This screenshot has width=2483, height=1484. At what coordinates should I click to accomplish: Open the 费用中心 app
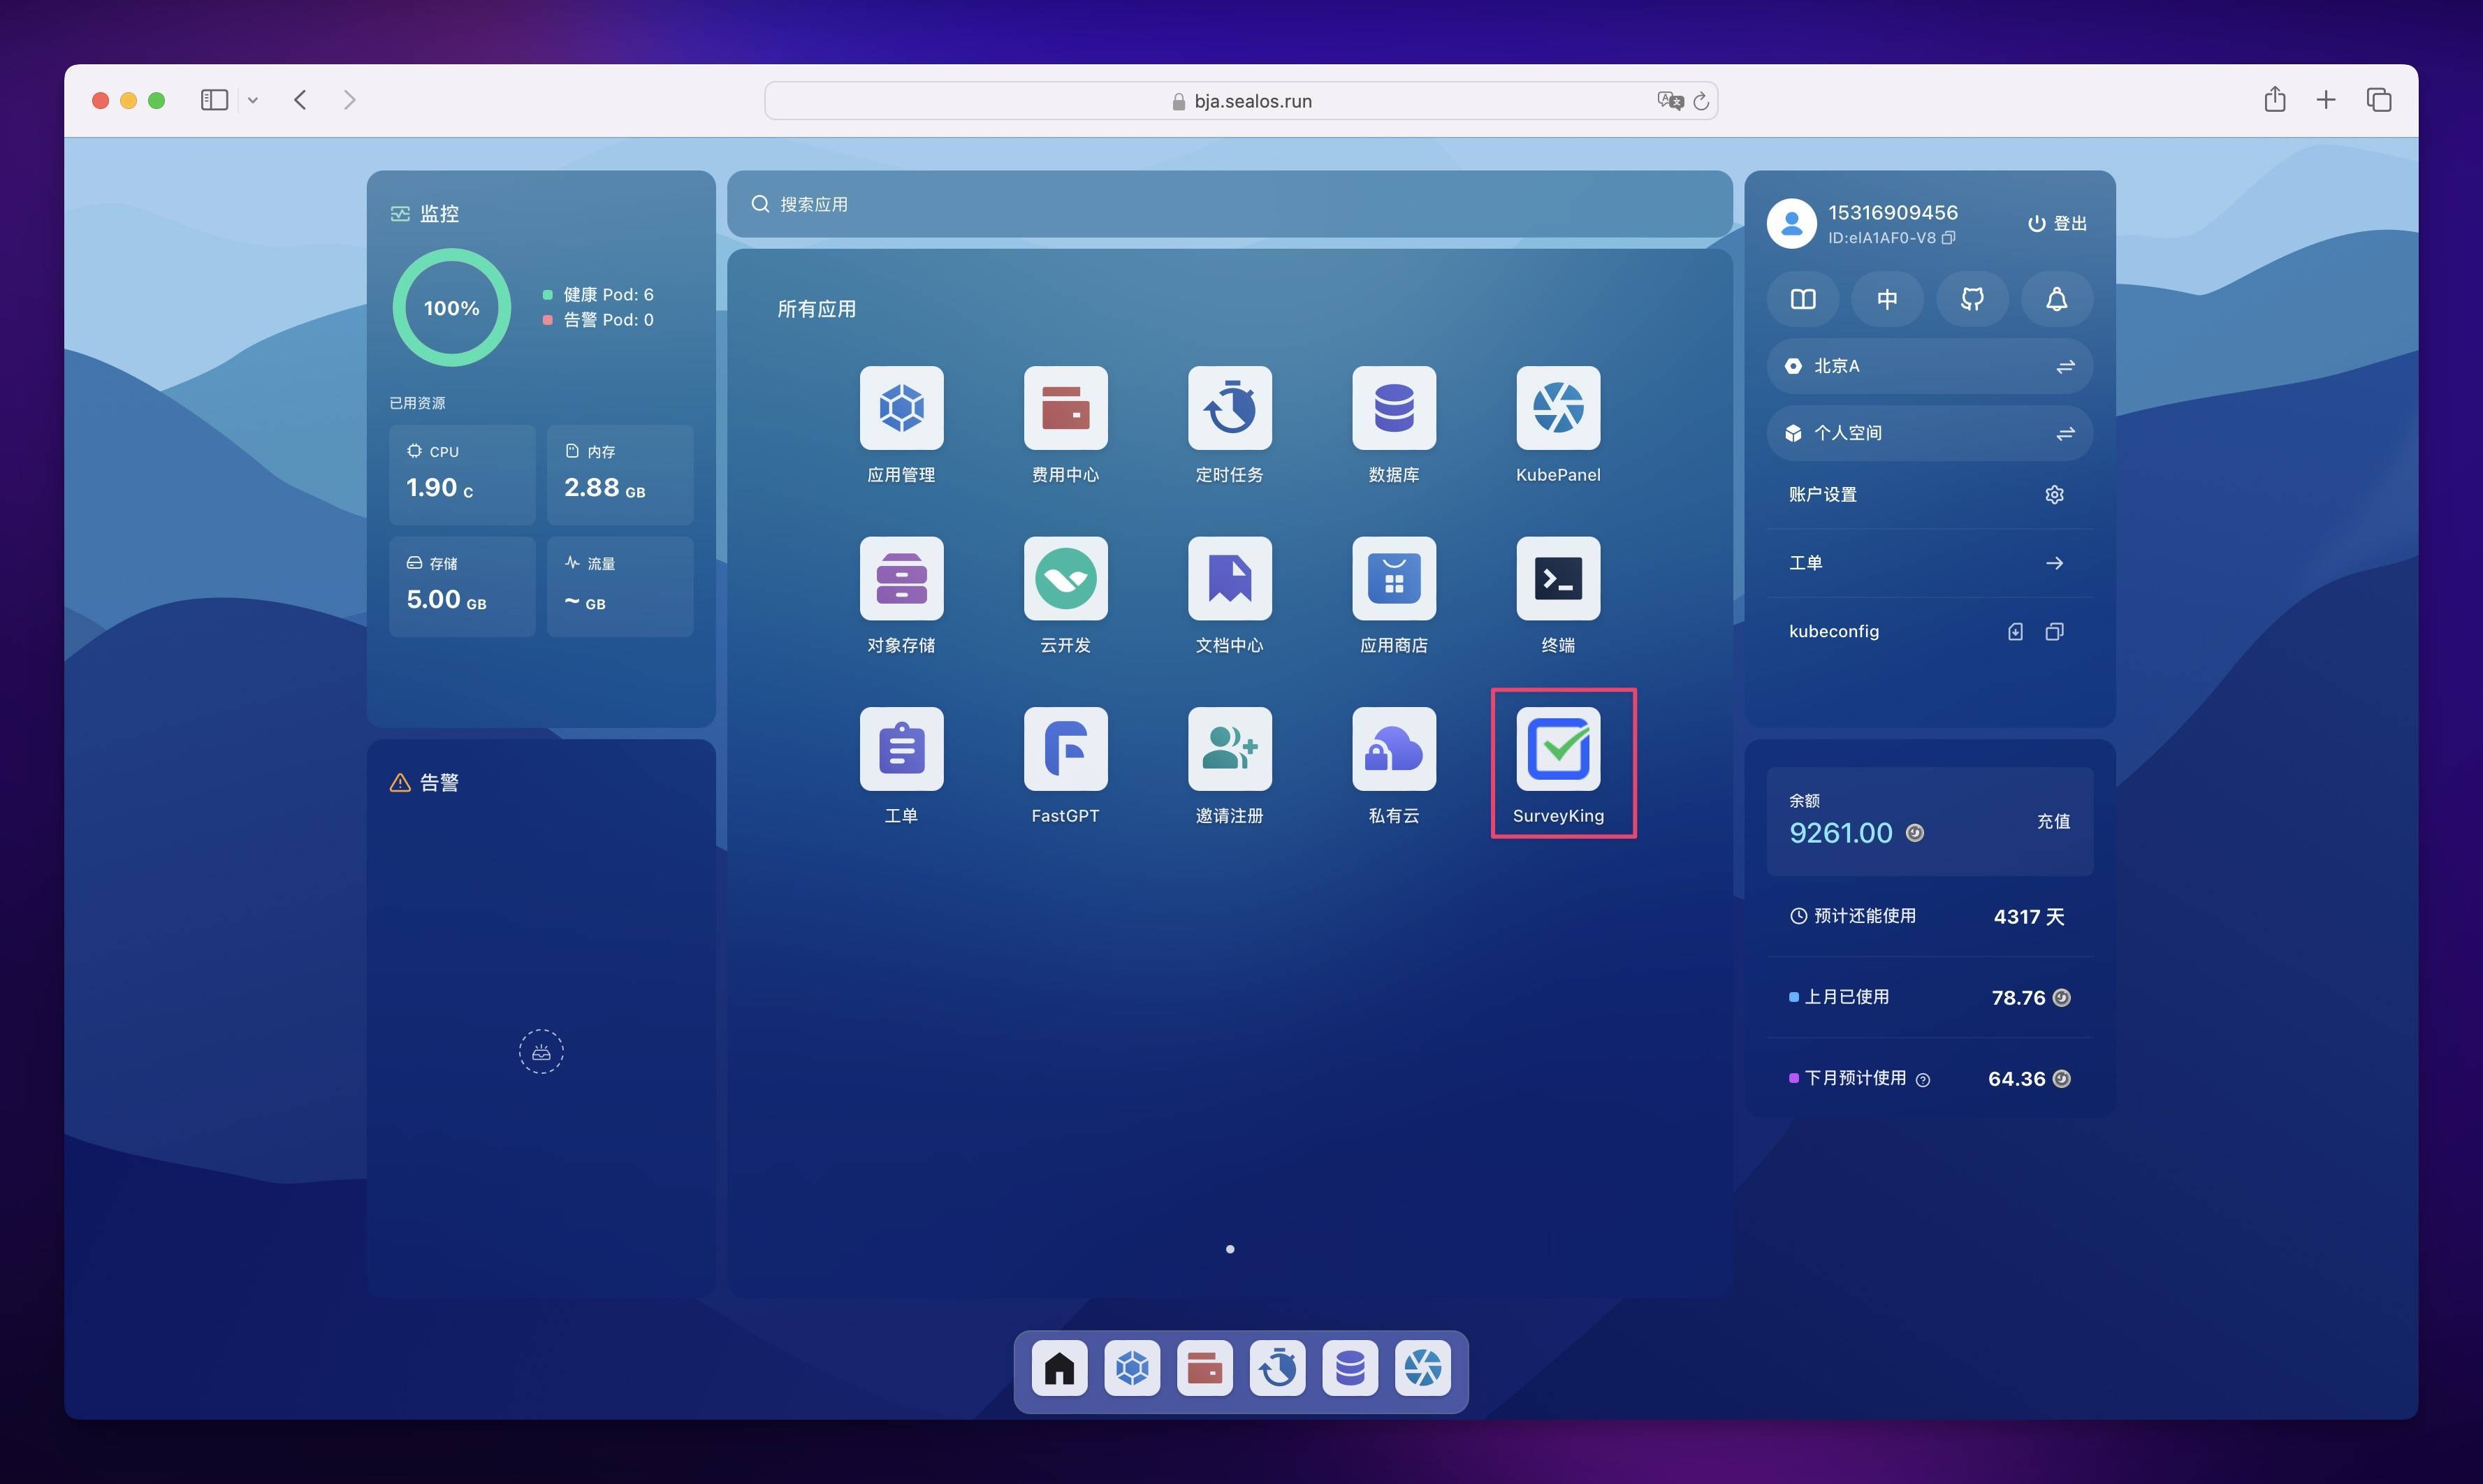point(1065,408)
